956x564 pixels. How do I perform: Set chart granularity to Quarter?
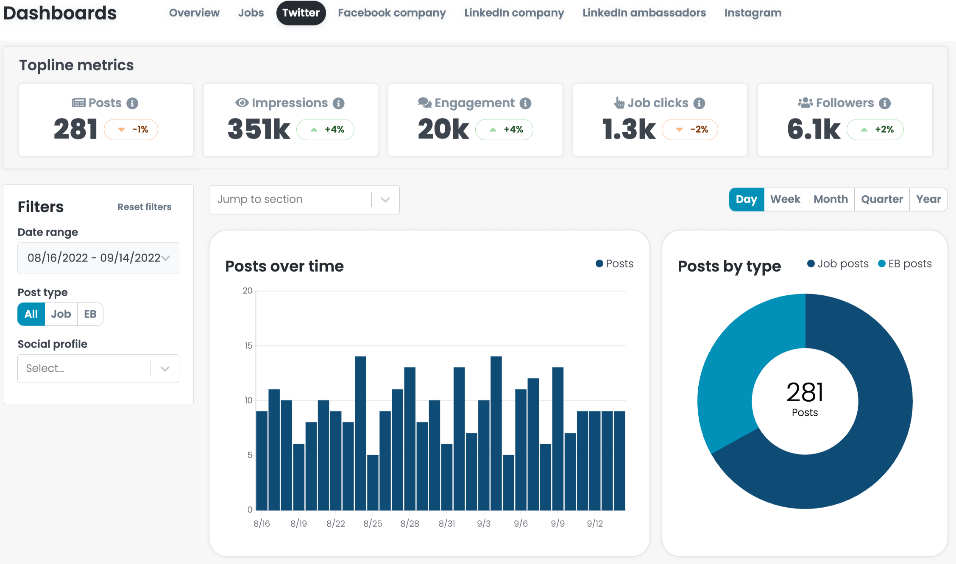[882, 199]
